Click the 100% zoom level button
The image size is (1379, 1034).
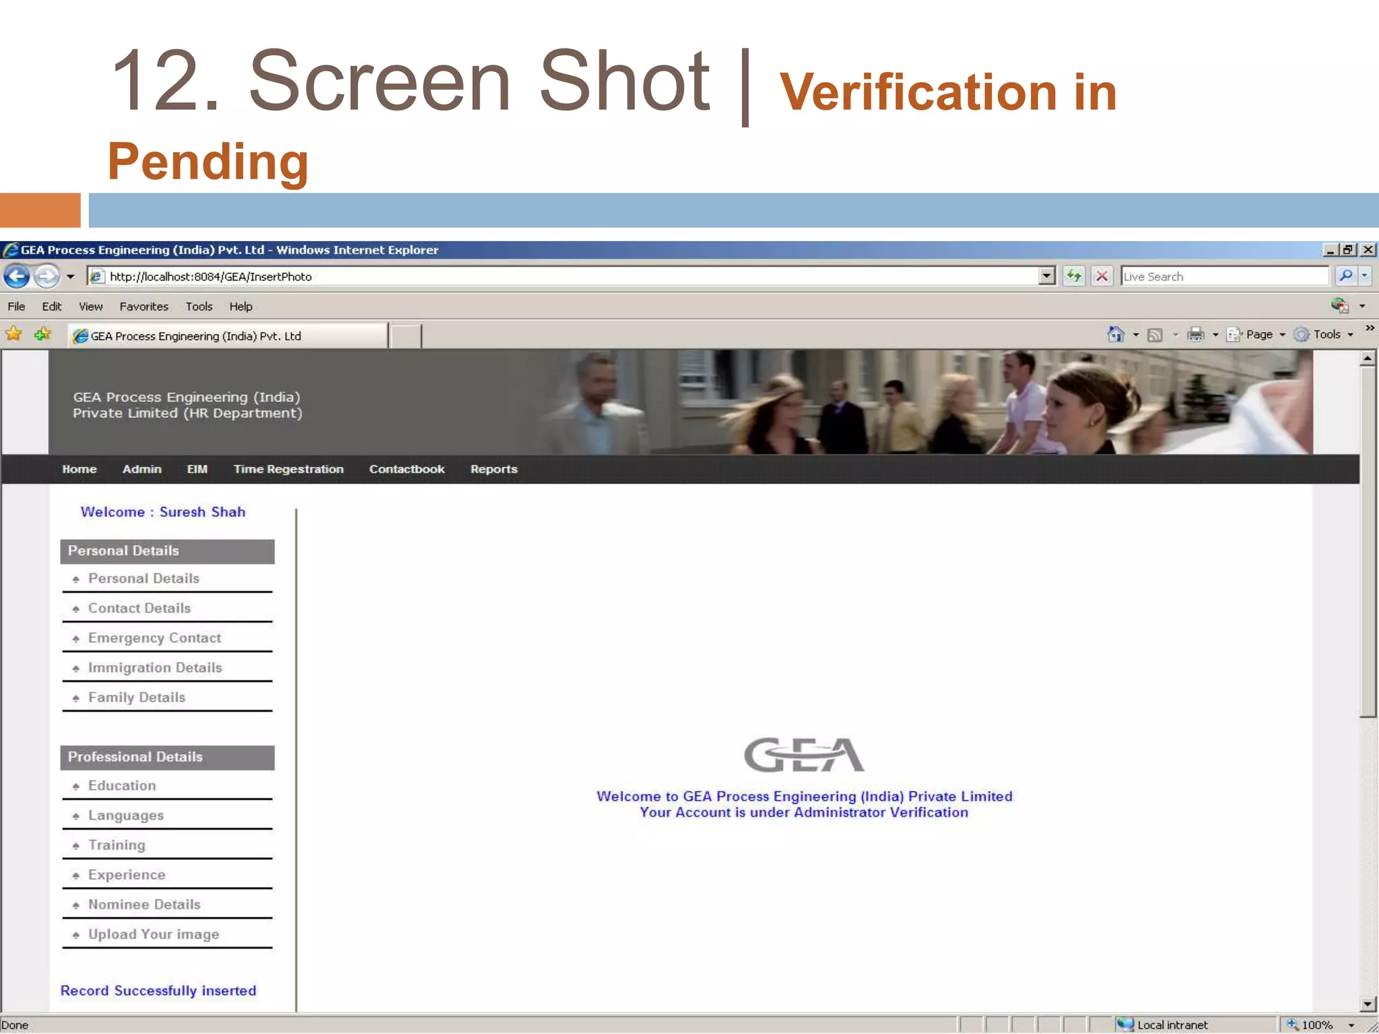pyautogui.click(x=1310, y=1025)
